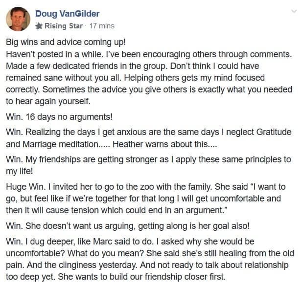Click the 'Haven't posted in a while' sentence

[54, 54]
